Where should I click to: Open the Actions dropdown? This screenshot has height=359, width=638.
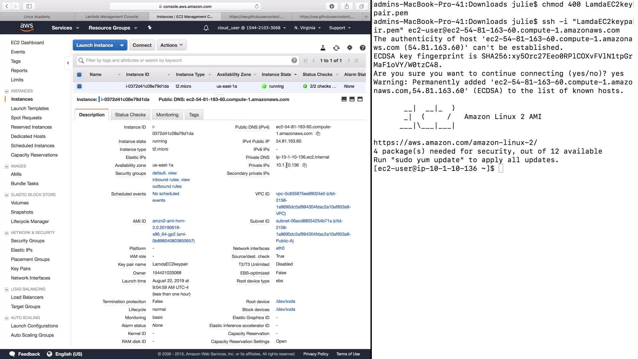coord(171,45)
